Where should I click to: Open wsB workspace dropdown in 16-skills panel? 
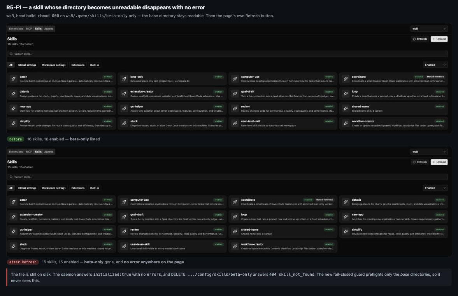[429, 29]
